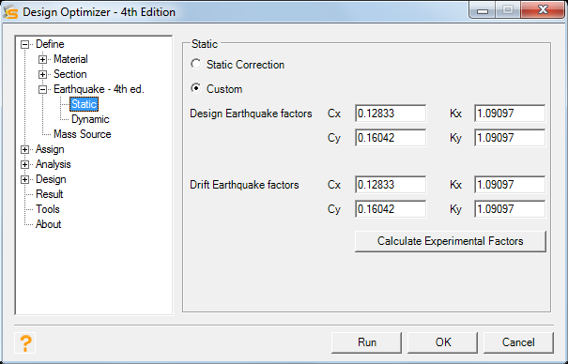Image resolution: width=568 pixels, height=364 pixels.
Task: Click the orange question mark help icon
Action: [25, 342]
